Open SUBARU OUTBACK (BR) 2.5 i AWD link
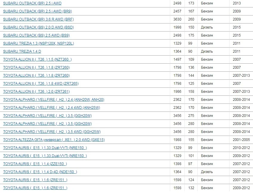 point(32,3)
